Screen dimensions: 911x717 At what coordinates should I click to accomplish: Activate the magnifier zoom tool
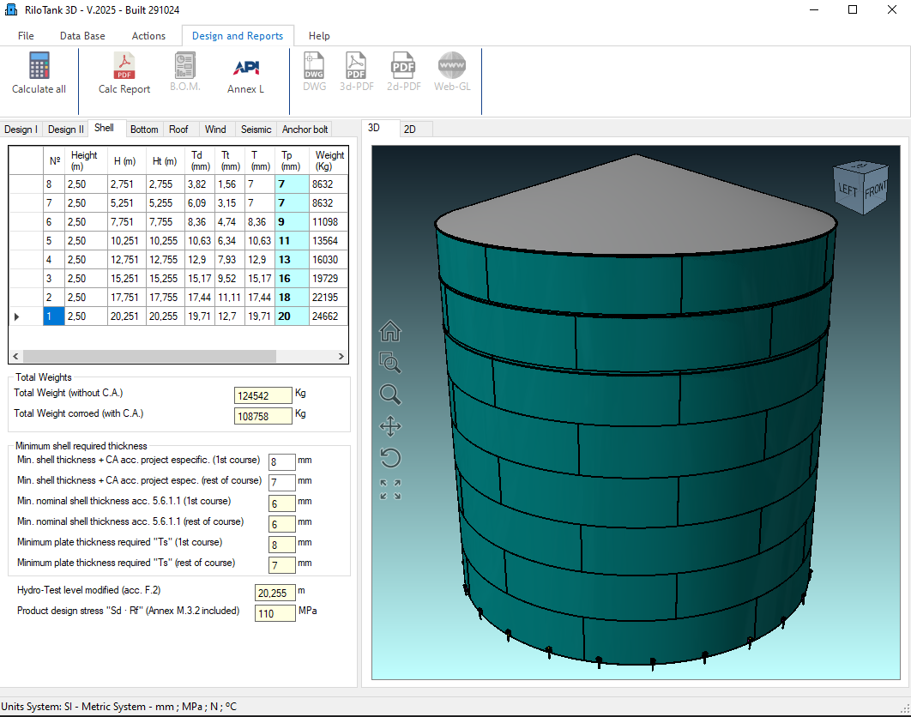pyautogui.click(x=390, y=395)
